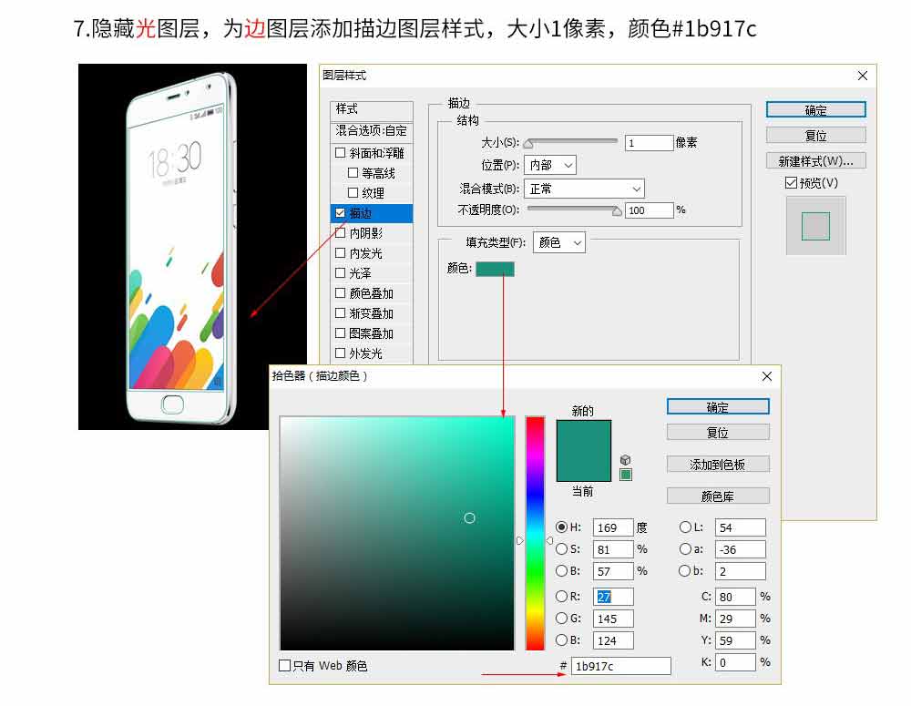Click the web-safe color cube warning icon
The height and width of the screenshot is (706, 911).
625,460
